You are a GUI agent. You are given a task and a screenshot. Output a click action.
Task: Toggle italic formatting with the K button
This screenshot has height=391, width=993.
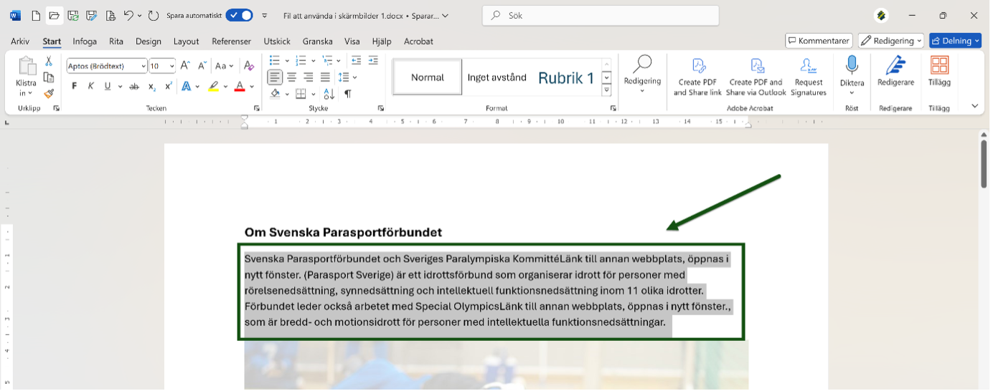(x=90, y=87)
